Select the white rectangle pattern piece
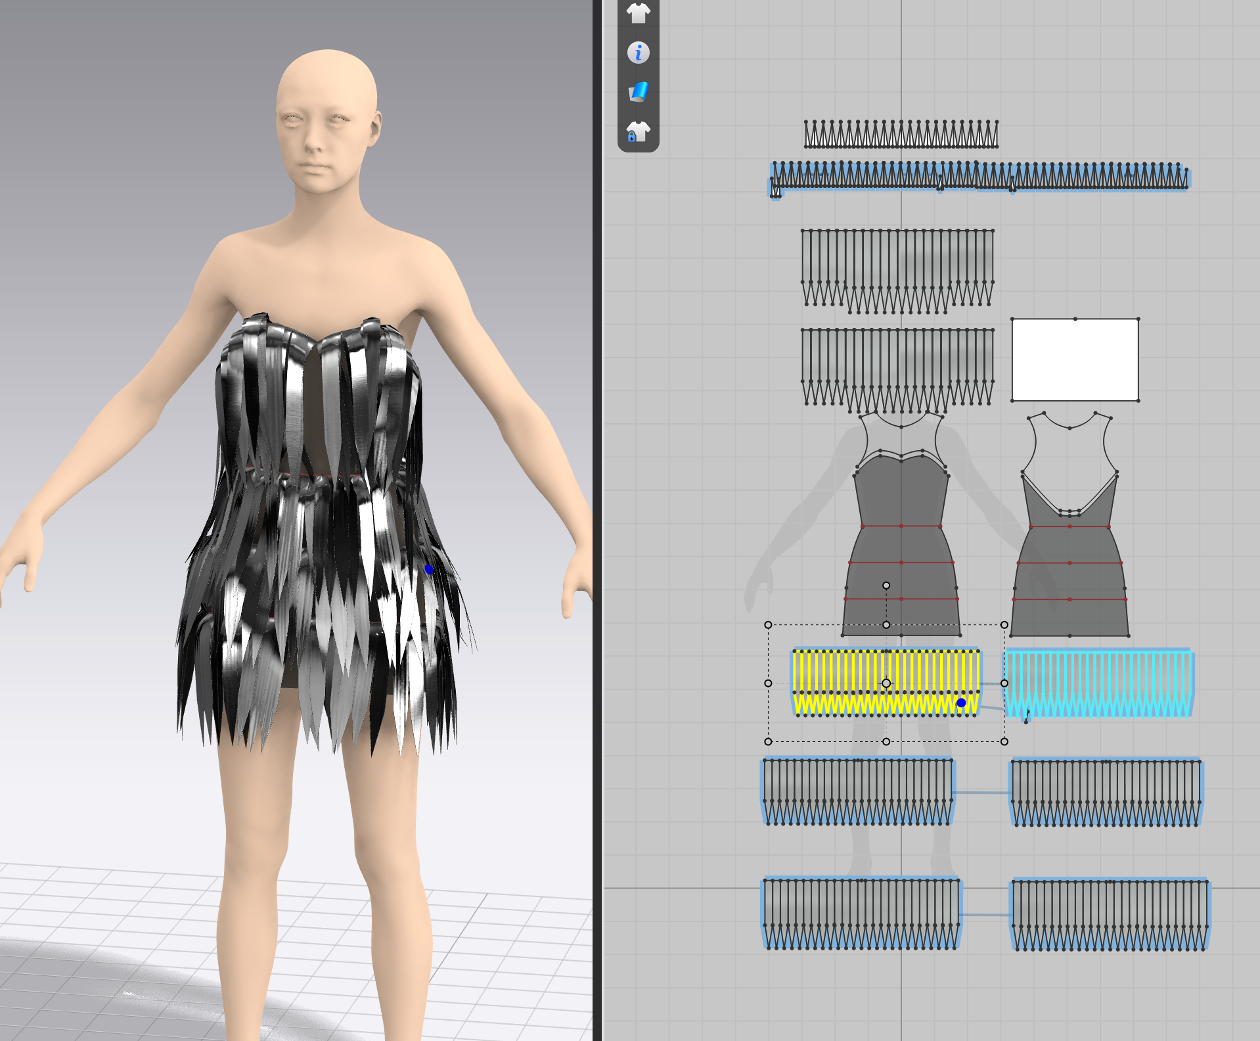This screenshot has height=1041, width=1260. (x=1075, y=359)
